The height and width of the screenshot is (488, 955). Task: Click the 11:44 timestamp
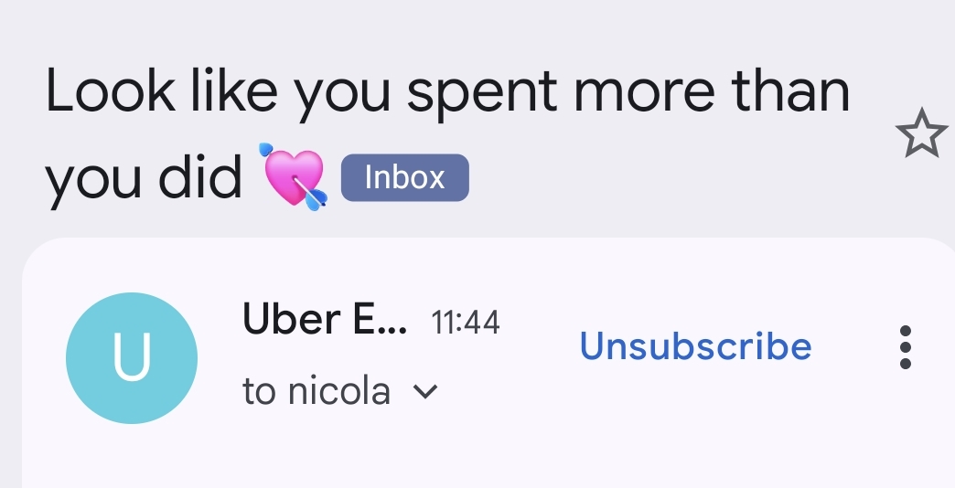tap(465, 323)
